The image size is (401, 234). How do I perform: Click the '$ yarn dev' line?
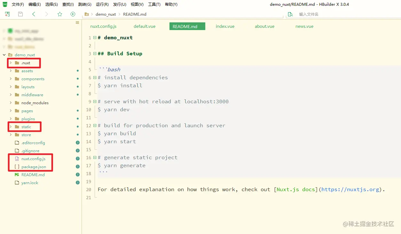coord(114,110)
